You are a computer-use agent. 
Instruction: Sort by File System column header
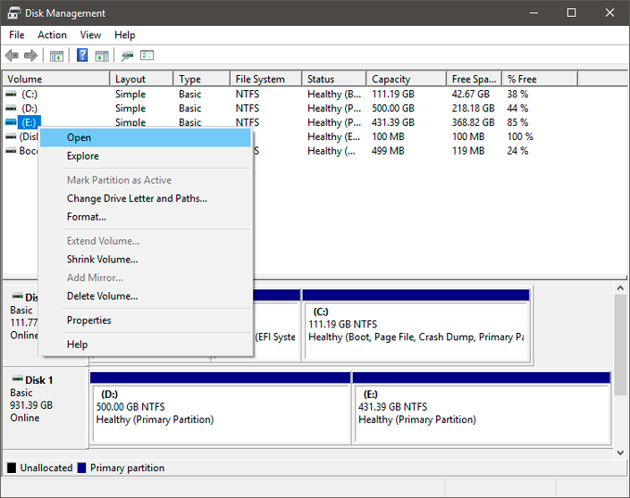click(266, 79)
